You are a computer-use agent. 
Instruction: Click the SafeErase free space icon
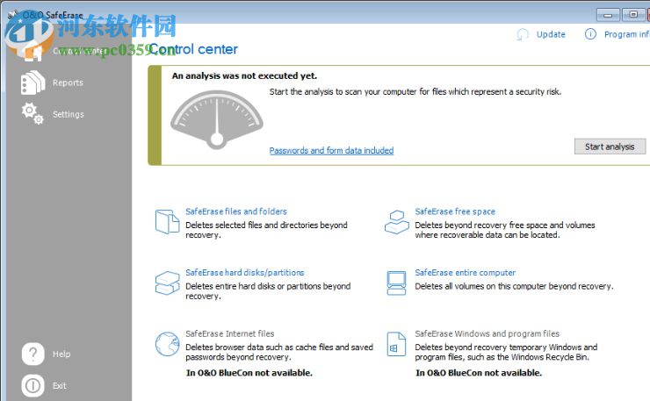coord(397,222)
